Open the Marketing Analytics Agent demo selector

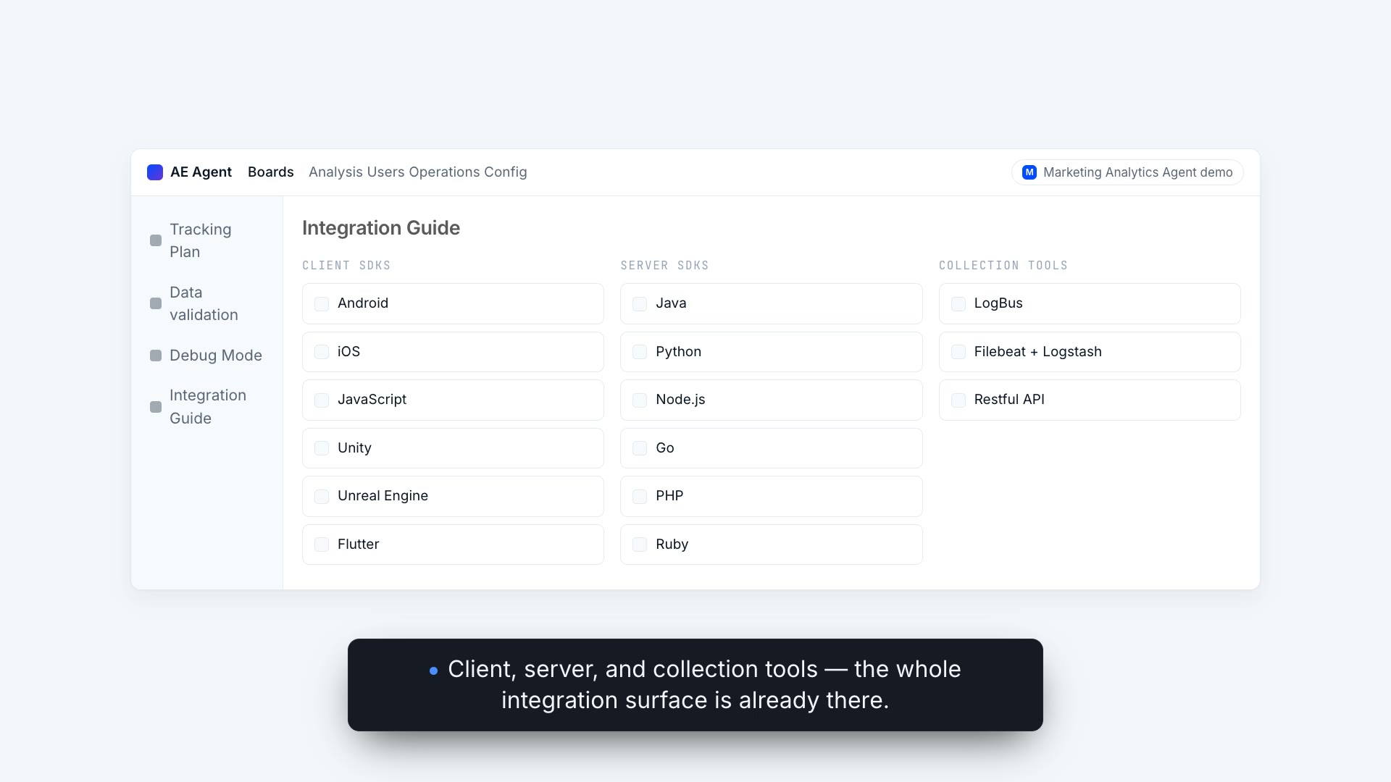click(x=1127, y=172)
